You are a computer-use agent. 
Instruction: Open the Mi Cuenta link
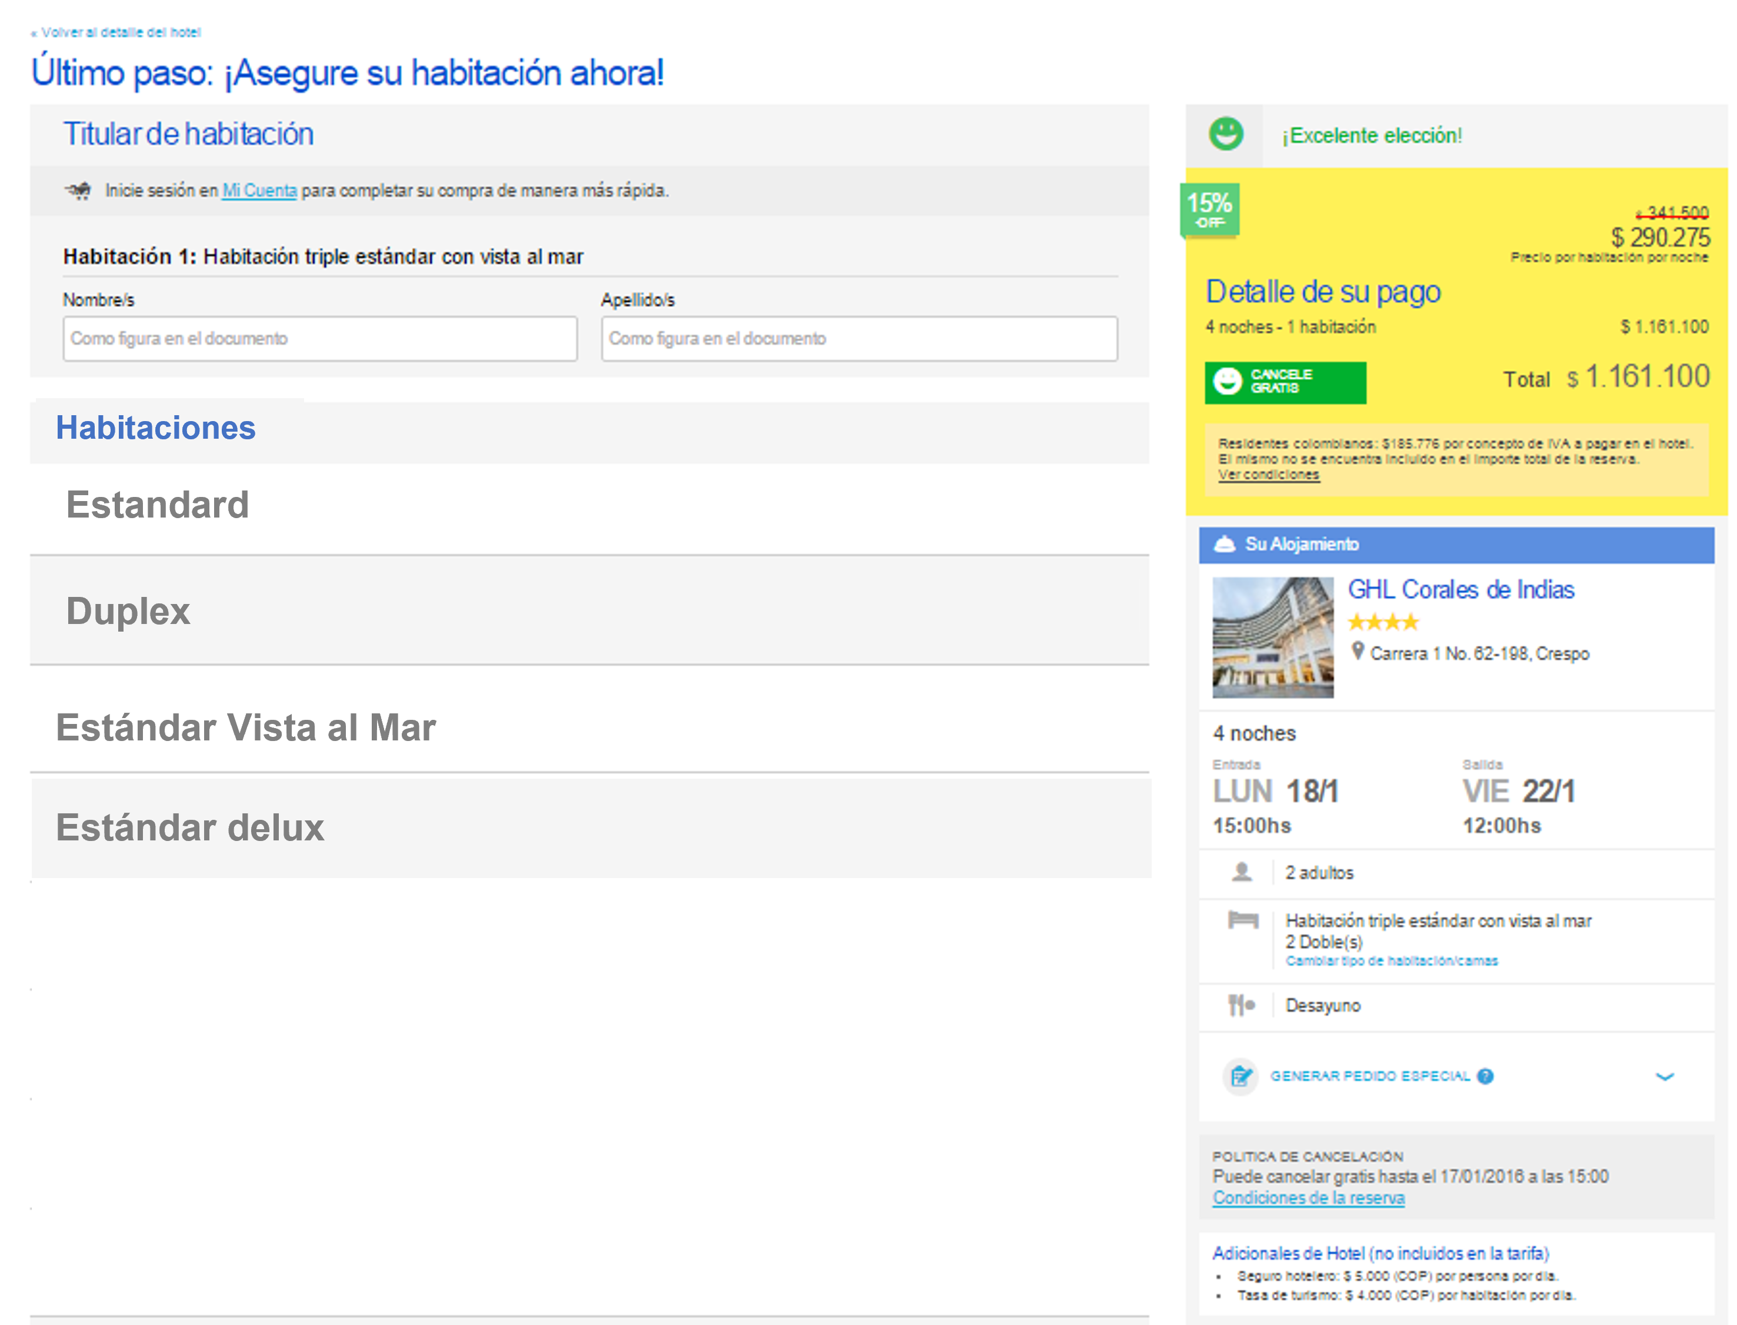point(259,190)
